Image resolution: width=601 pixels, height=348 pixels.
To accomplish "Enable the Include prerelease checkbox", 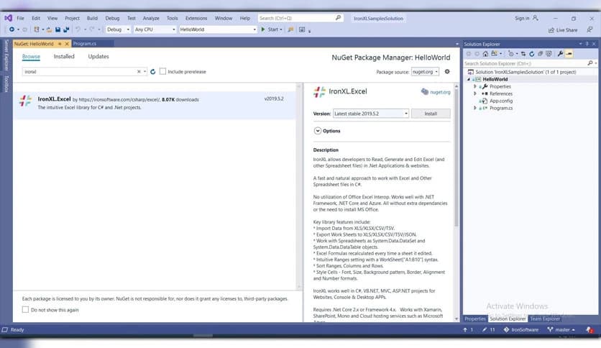I will coord(163,72).
